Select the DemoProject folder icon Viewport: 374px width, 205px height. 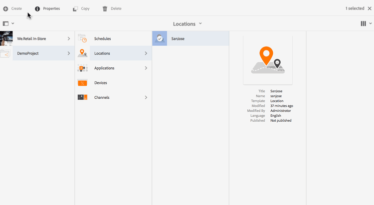pos(5,53)
